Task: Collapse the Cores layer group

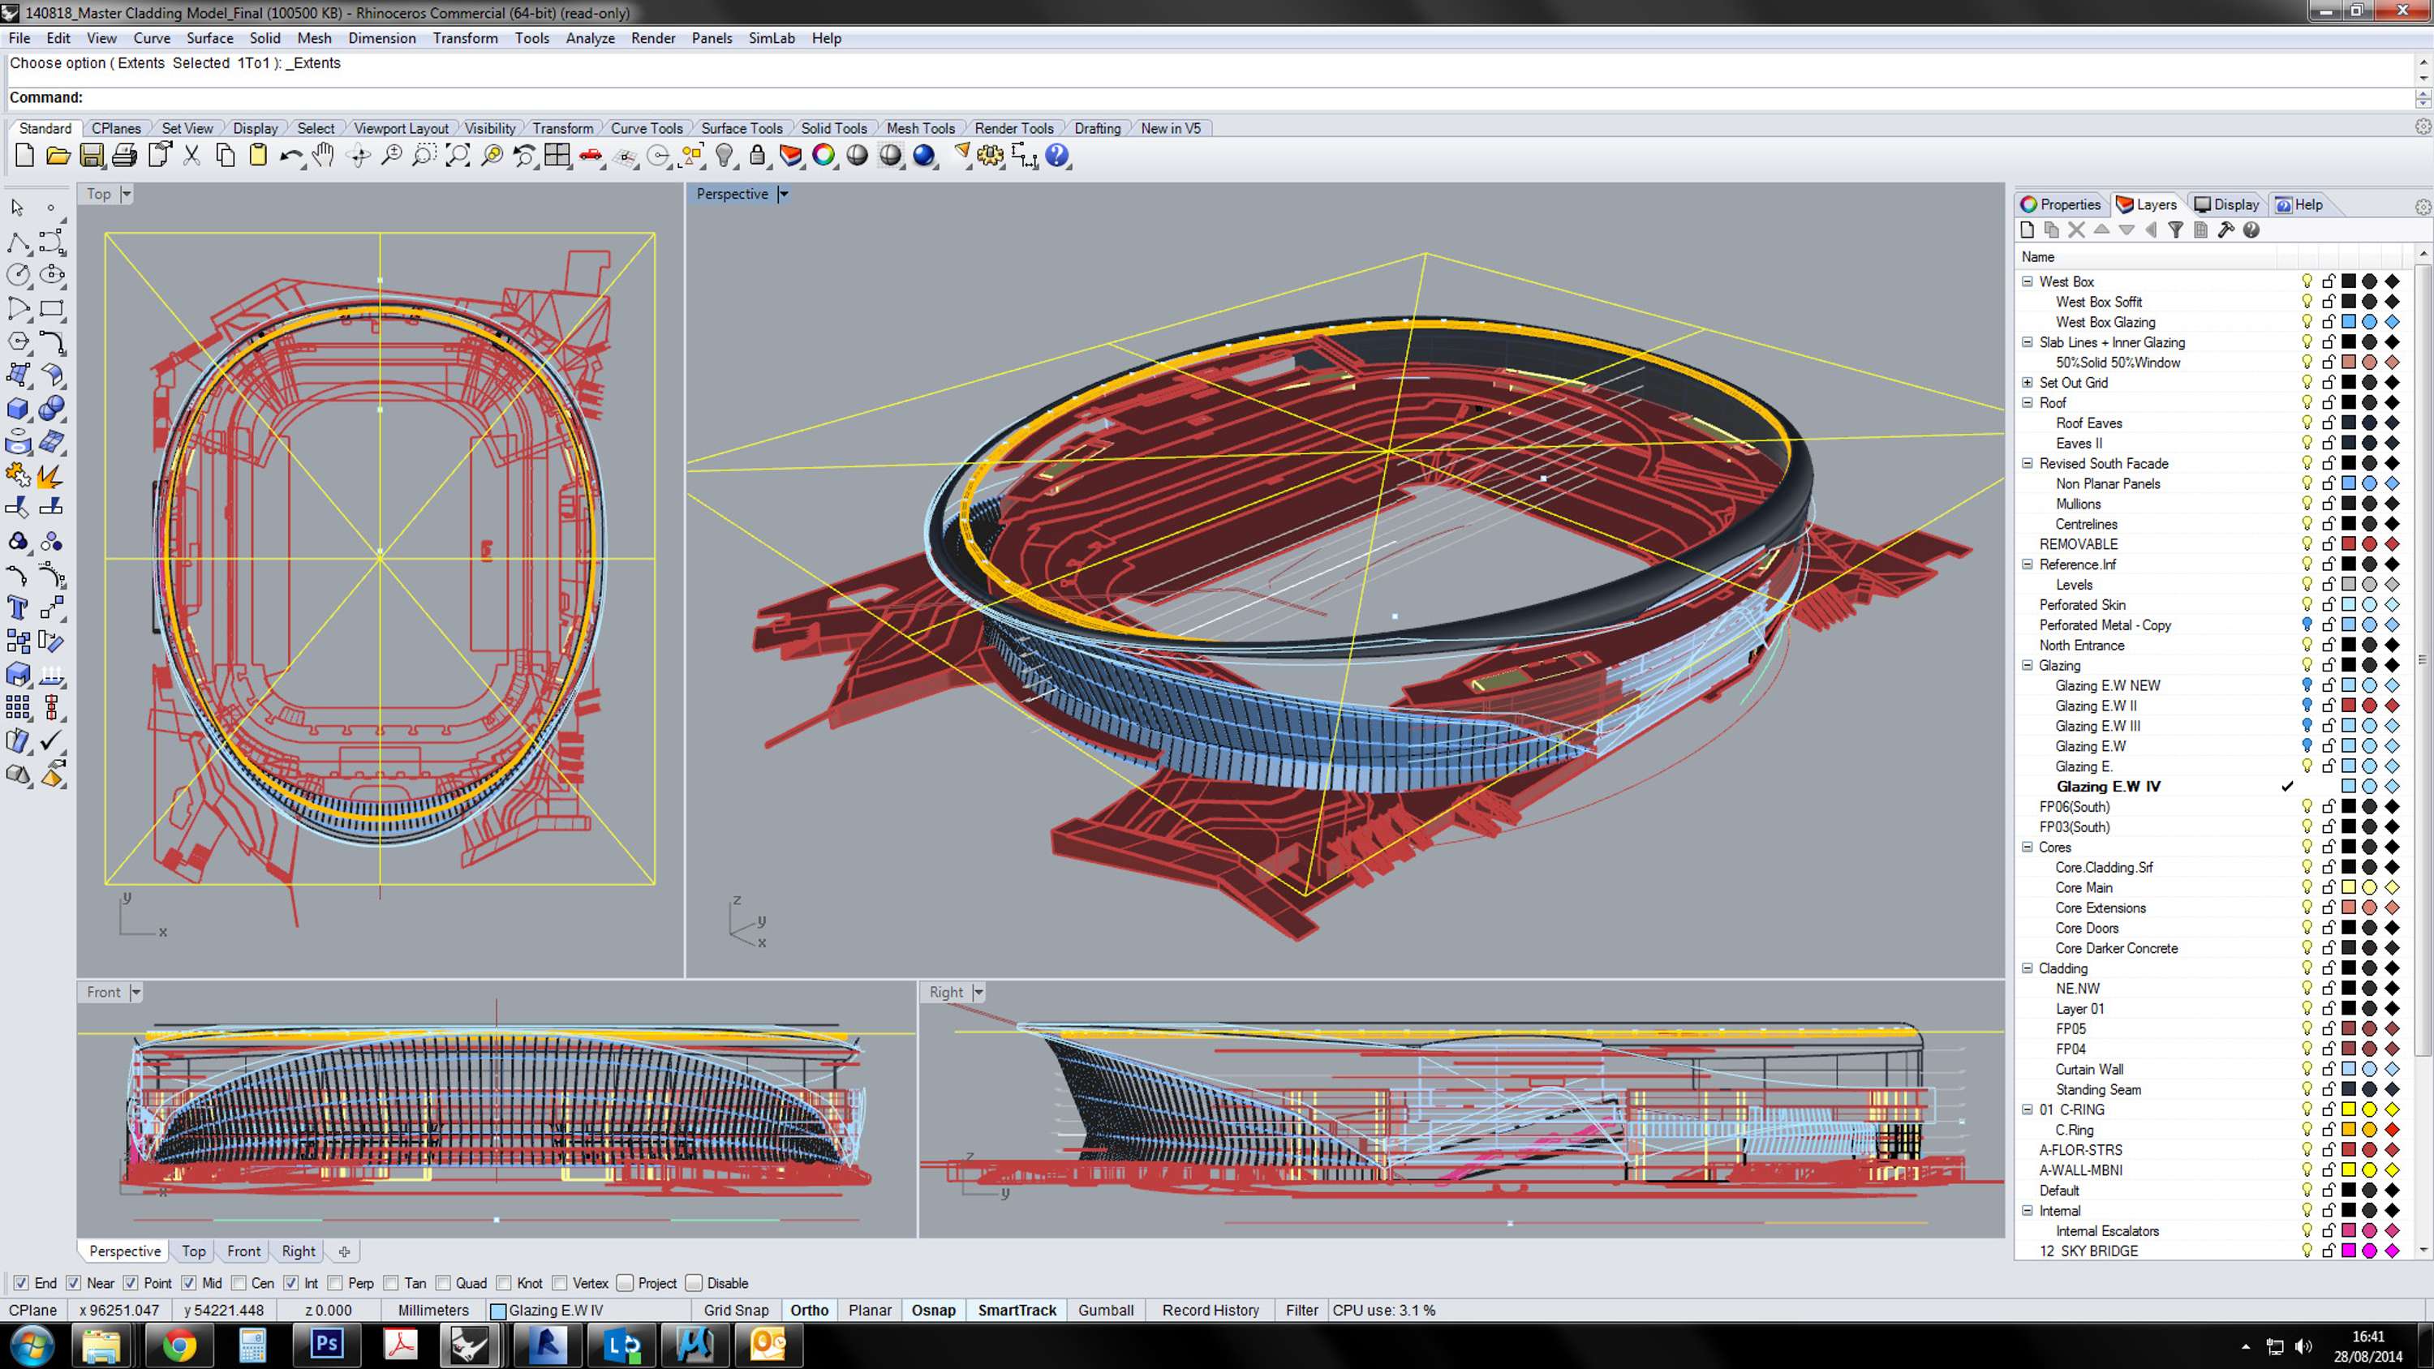Action: tap(2028, 847)
